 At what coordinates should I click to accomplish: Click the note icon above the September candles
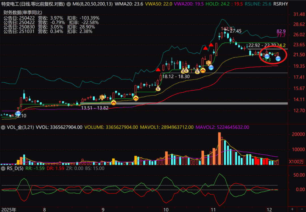click(x=102, y=97)
